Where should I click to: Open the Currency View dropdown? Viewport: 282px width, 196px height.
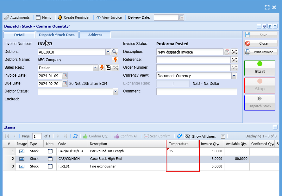point(234,76)
